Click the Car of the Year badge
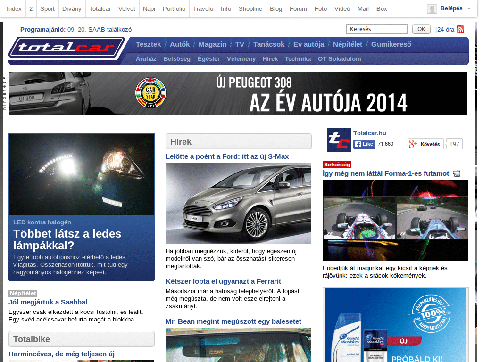 coord(150,93)
